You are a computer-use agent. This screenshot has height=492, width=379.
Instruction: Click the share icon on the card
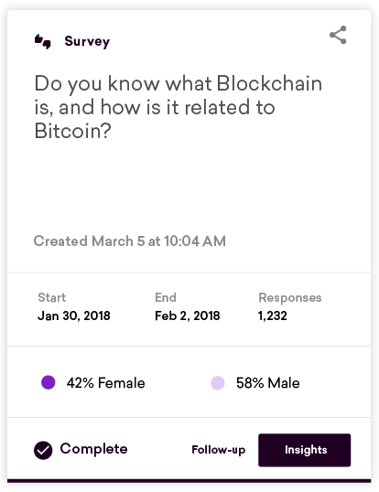click(338, 35)
